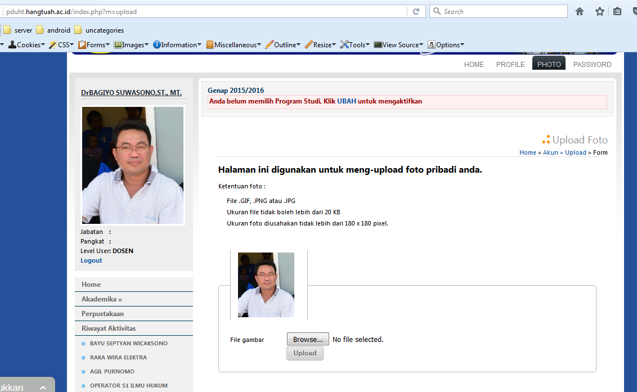637x392 pixels.
Task: Open the Cookies developer toolbar menu
Action: click(x=26, y=44)
